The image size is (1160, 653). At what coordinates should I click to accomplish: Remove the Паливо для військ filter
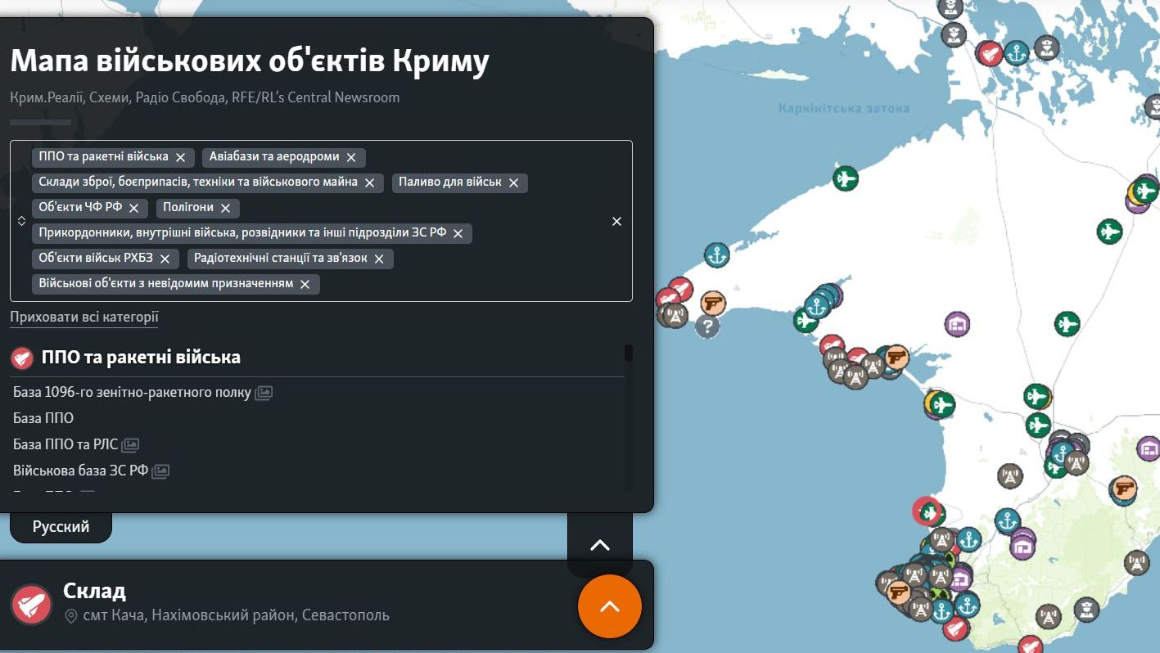coord(514,182)
